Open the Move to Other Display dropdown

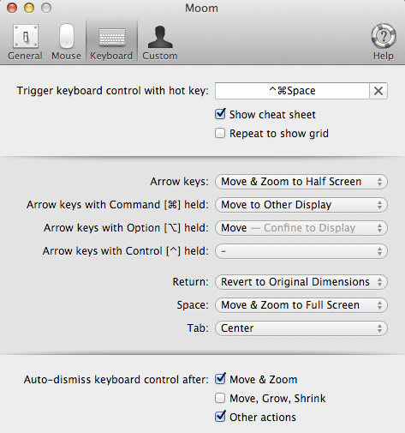(301, 205)
